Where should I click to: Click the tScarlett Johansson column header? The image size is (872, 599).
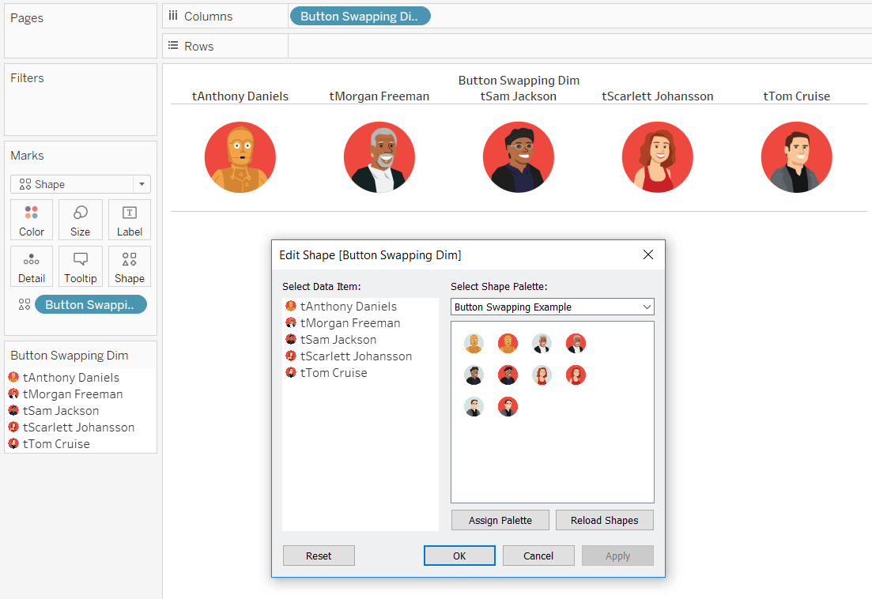tap(657, 96)
